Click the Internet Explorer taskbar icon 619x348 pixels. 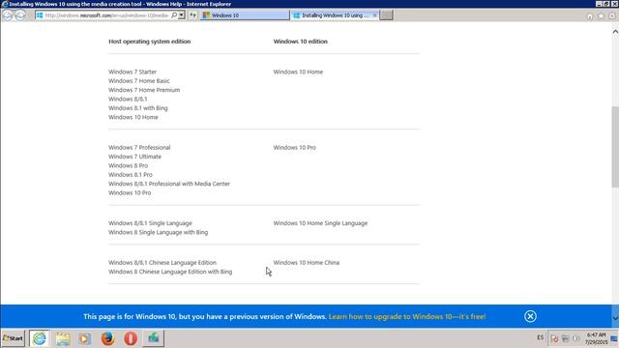[39, 338]
